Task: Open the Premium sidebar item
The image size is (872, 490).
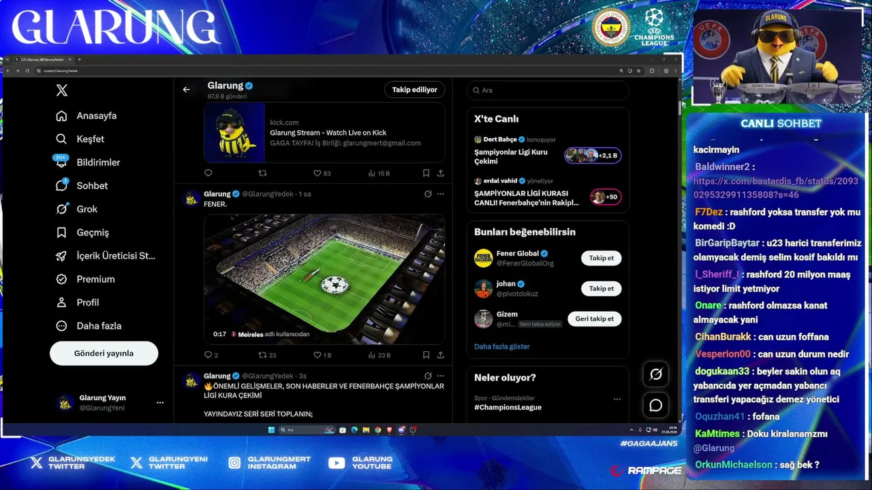Action: [x=86, y=279]
